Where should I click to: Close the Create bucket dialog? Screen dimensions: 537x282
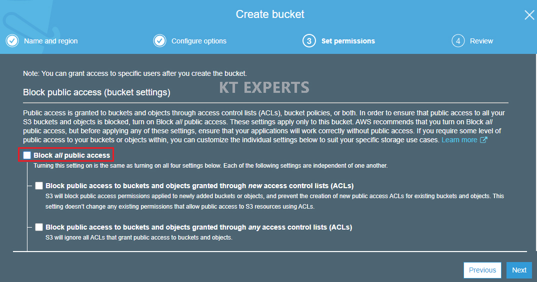(529, 15)
